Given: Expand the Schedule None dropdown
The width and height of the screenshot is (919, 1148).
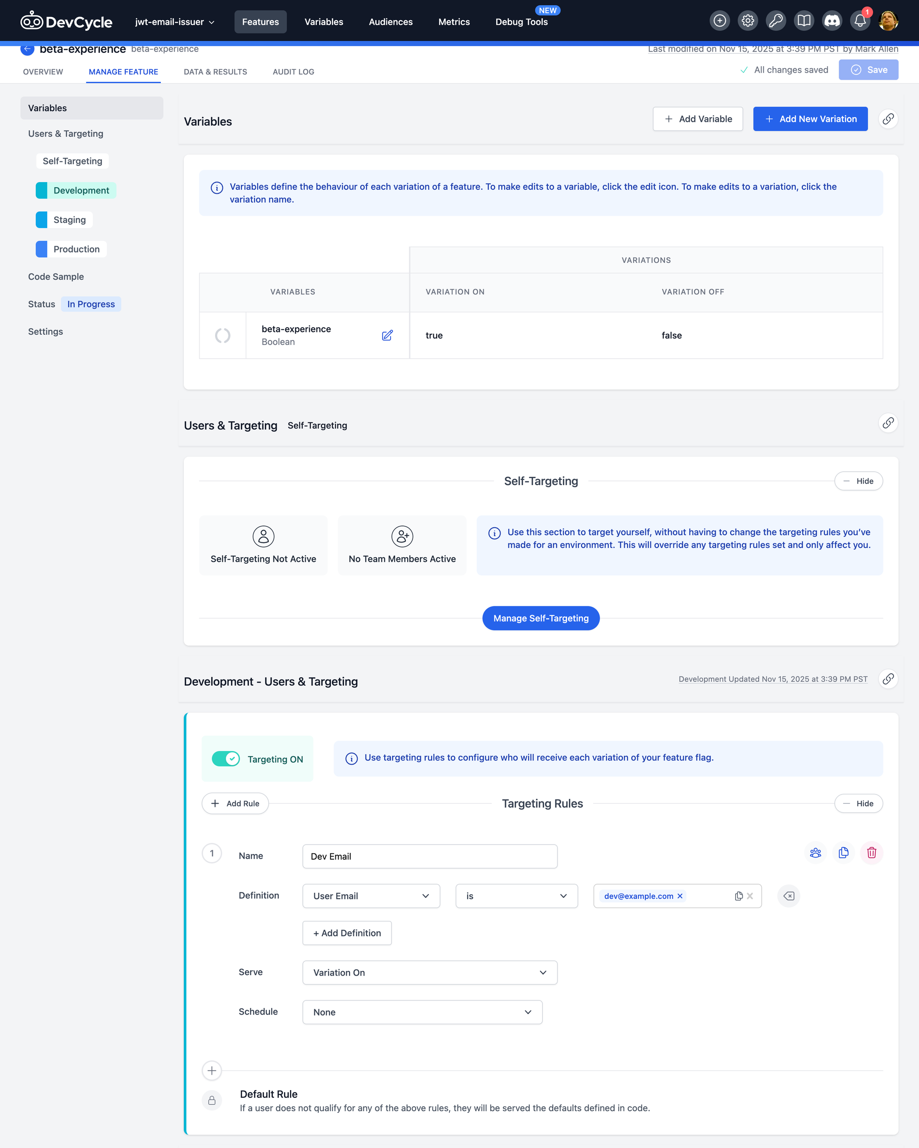Looking at the screenshot, I should click(422, 1012).
